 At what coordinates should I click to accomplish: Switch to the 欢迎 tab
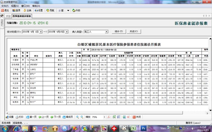coord(8,16)
